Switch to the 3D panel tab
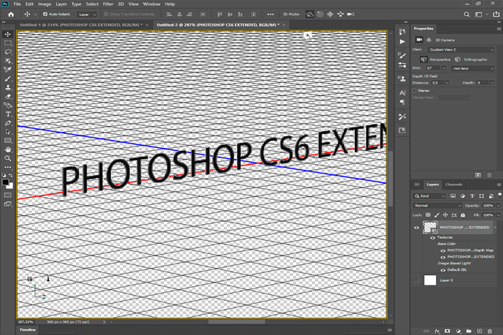 416,184
